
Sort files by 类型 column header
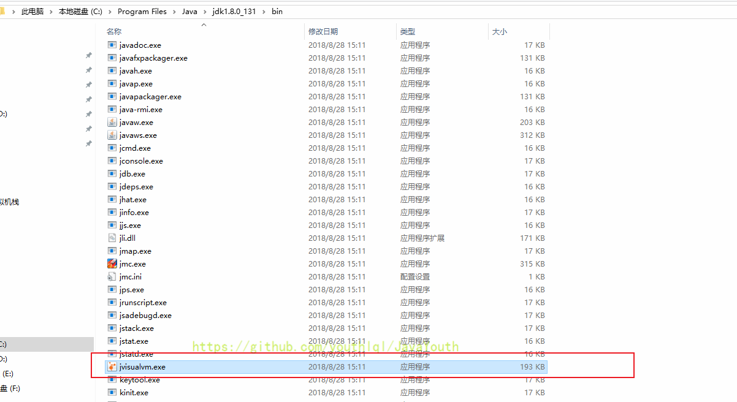408,31
